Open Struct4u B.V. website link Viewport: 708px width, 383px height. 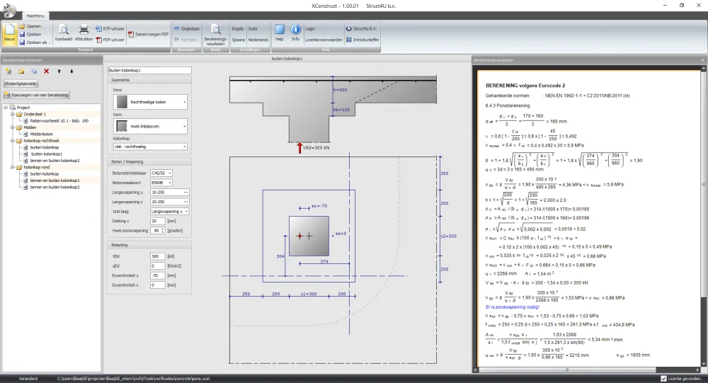click(x=362, y=28)
